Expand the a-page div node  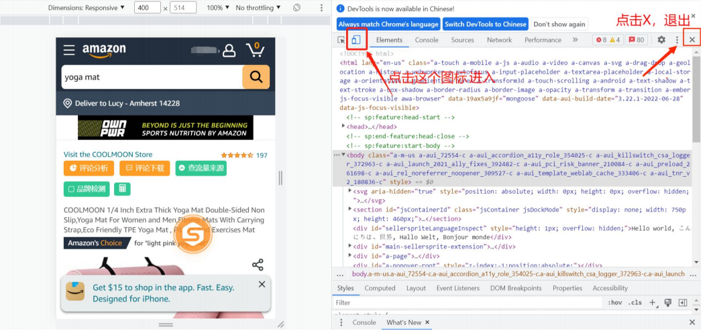click(x=350, y=256)
